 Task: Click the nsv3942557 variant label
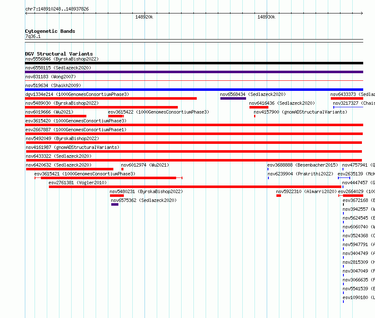tap(359, 209)
